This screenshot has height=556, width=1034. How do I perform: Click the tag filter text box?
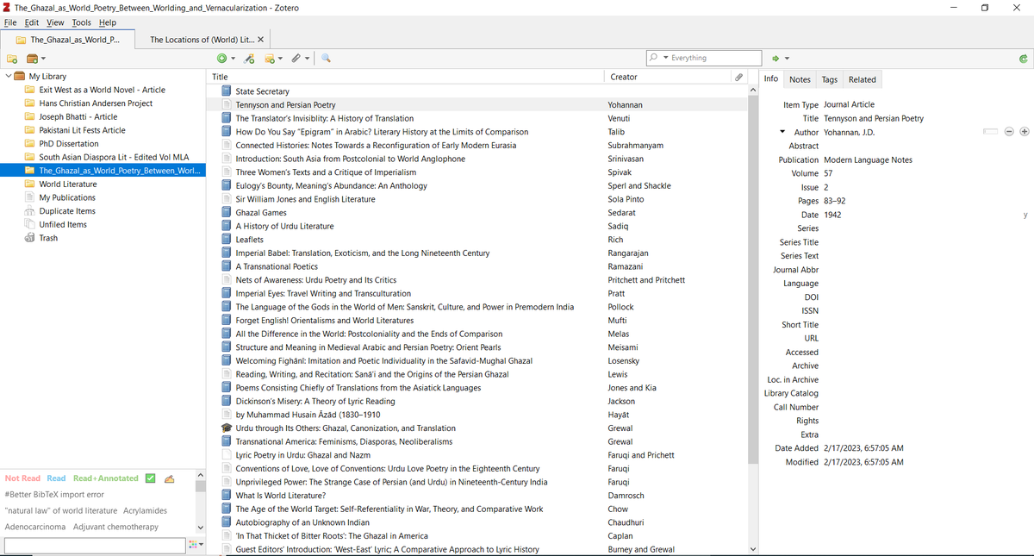[94, 546]
